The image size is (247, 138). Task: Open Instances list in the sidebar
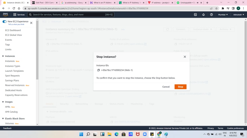(10, 61)
